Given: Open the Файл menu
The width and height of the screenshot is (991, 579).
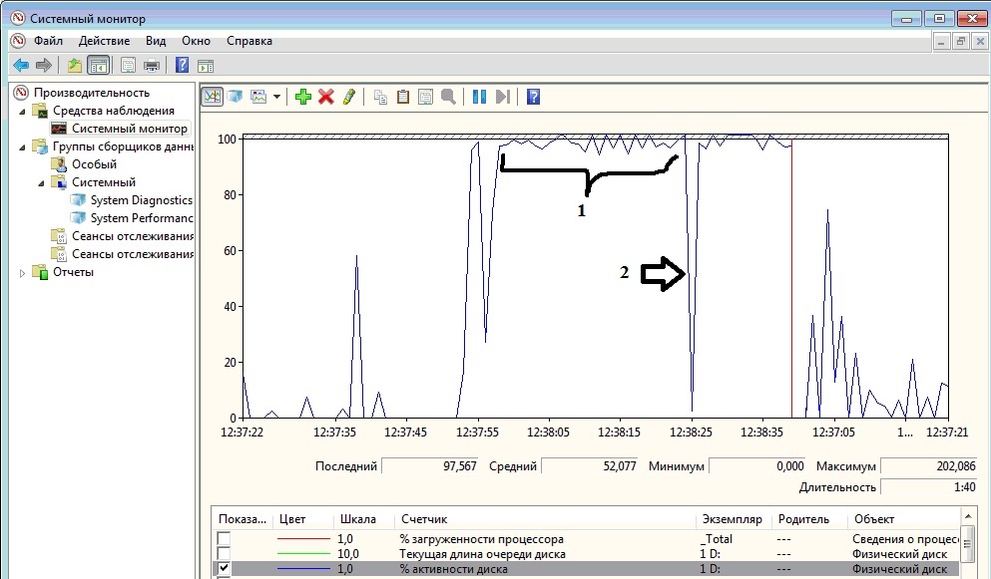Looking at the screenshot, I should point(48,41).
